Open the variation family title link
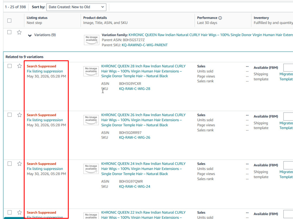The height and width of the screenshot is (219, 293). tap(211, 35)
